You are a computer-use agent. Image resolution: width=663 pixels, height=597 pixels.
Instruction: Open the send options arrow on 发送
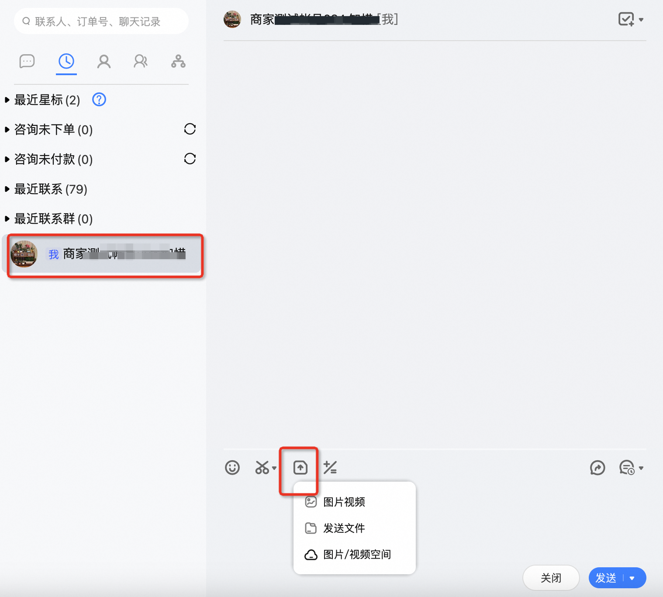(x=632, y=578)
